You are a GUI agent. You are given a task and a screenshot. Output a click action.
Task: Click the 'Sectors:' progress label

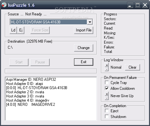point(110,19)
